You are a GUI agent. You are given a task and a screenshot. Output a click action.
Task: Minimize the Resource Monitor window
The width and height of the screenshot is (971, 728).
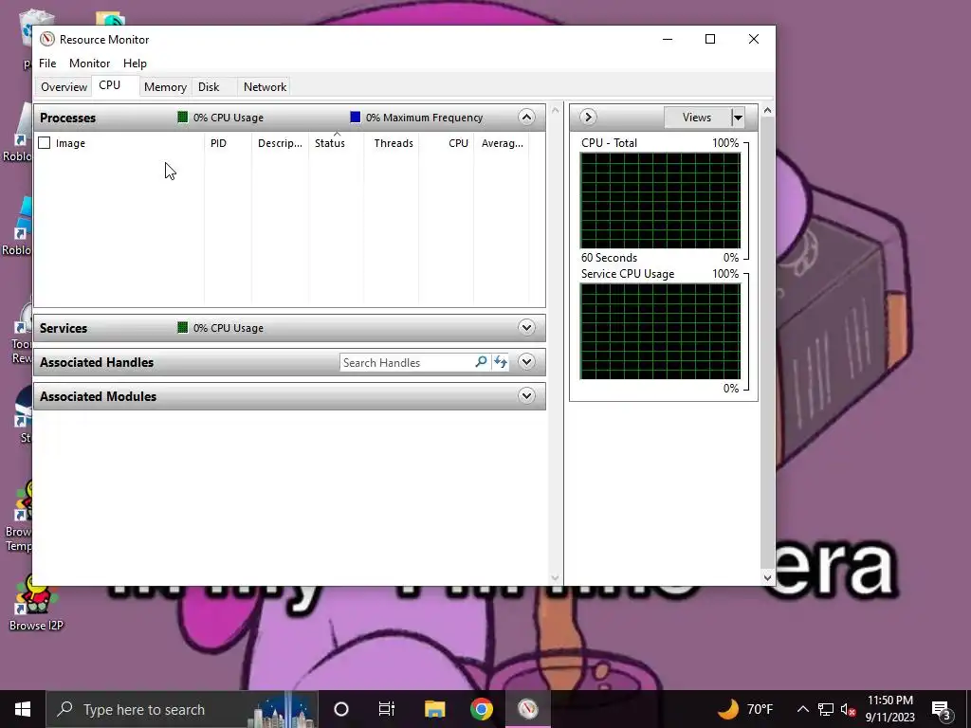668,39
